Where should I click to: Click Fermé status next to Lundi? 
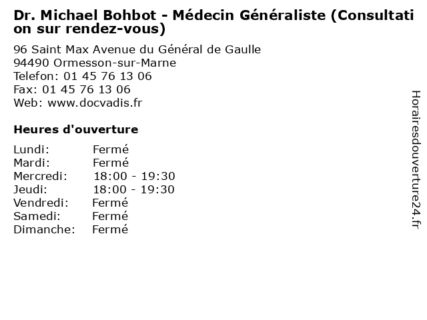pyautogui.click(x=111, y=149)
